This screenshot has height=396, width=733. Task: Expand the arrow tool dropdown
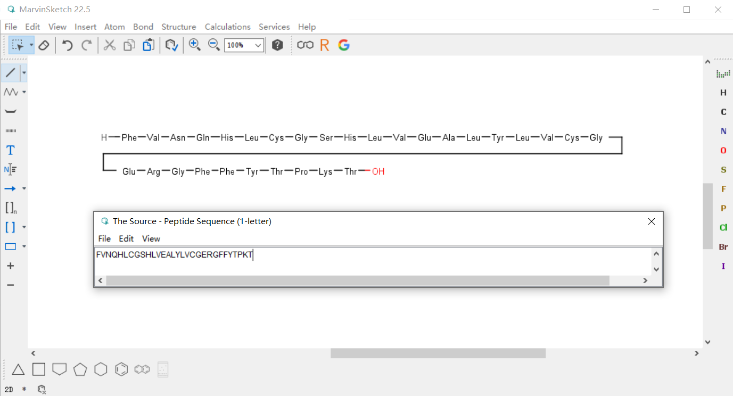(x=24, y=188)
